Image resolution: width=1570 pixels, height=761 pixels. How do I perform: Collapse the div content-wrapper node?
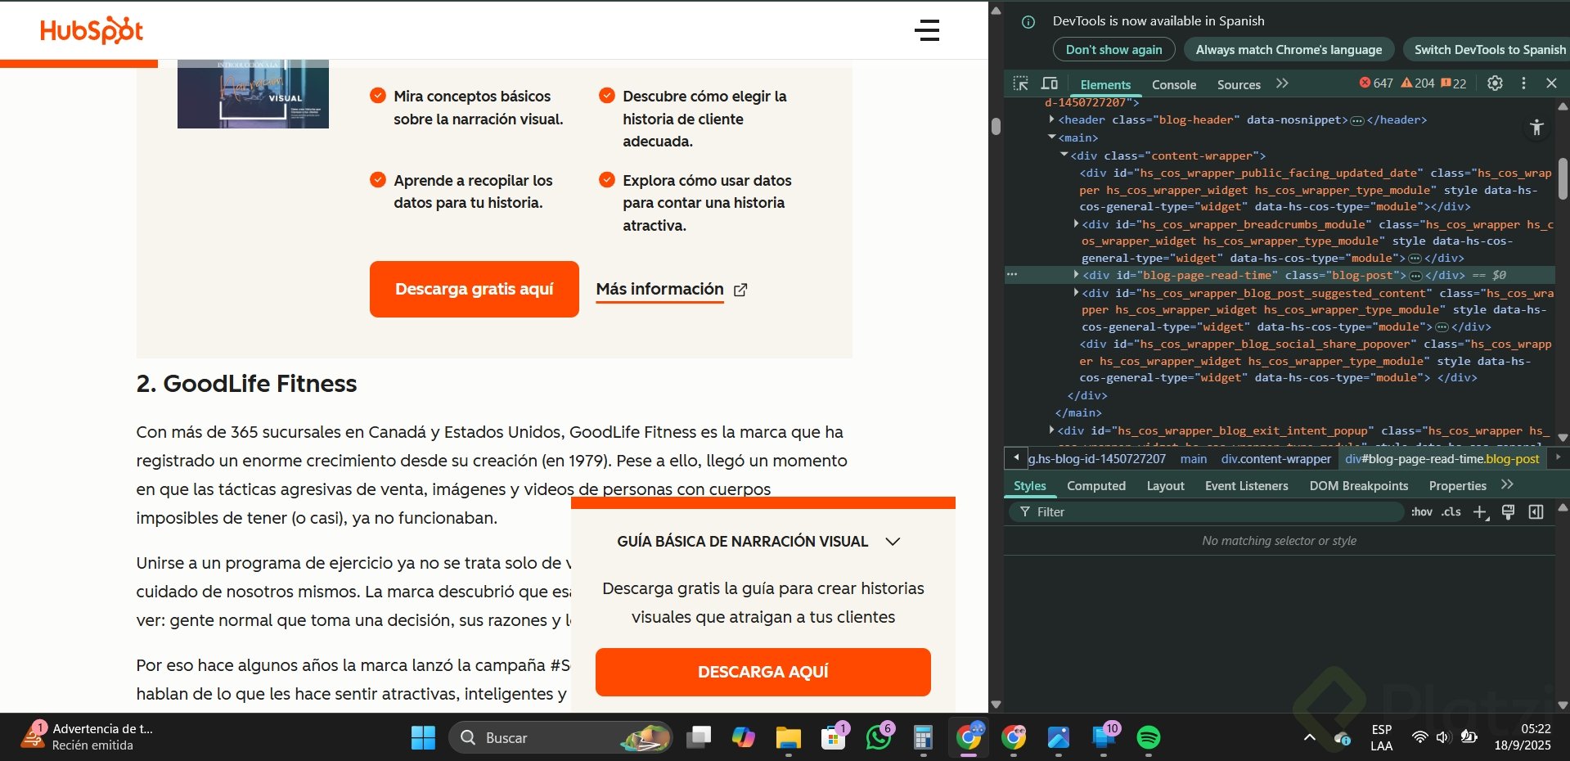tap(1064, 155)
